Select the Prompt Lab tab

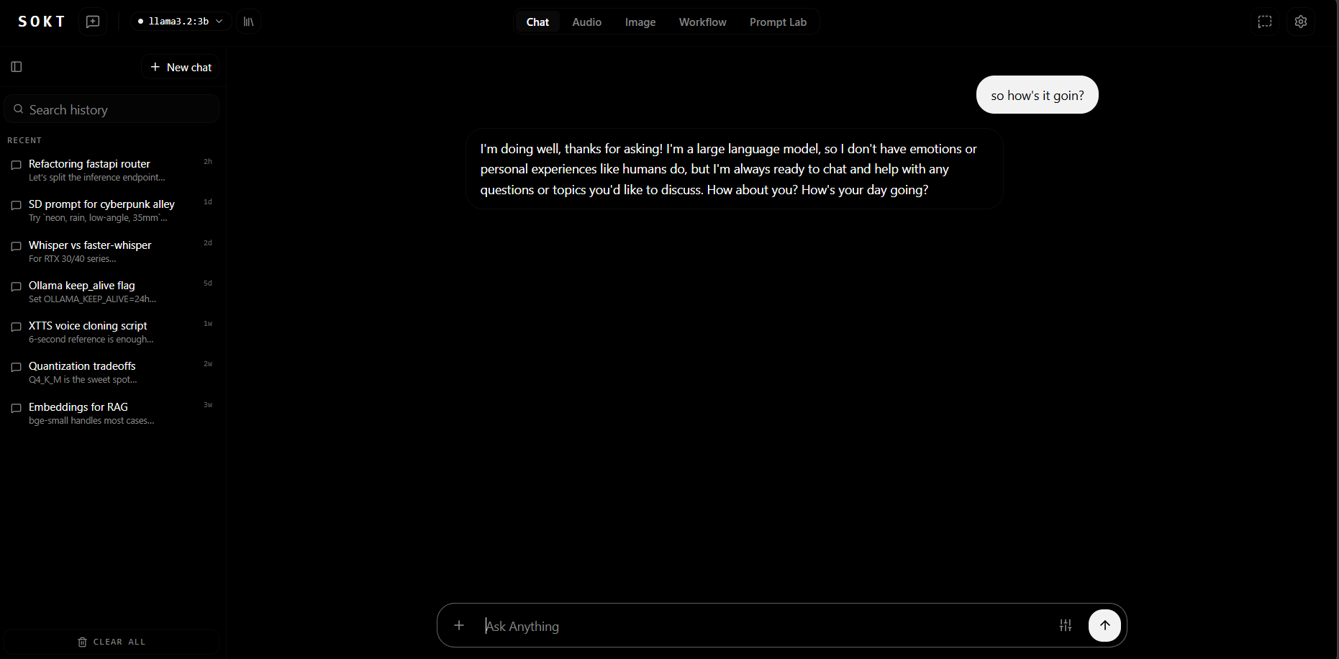point(778,22)
